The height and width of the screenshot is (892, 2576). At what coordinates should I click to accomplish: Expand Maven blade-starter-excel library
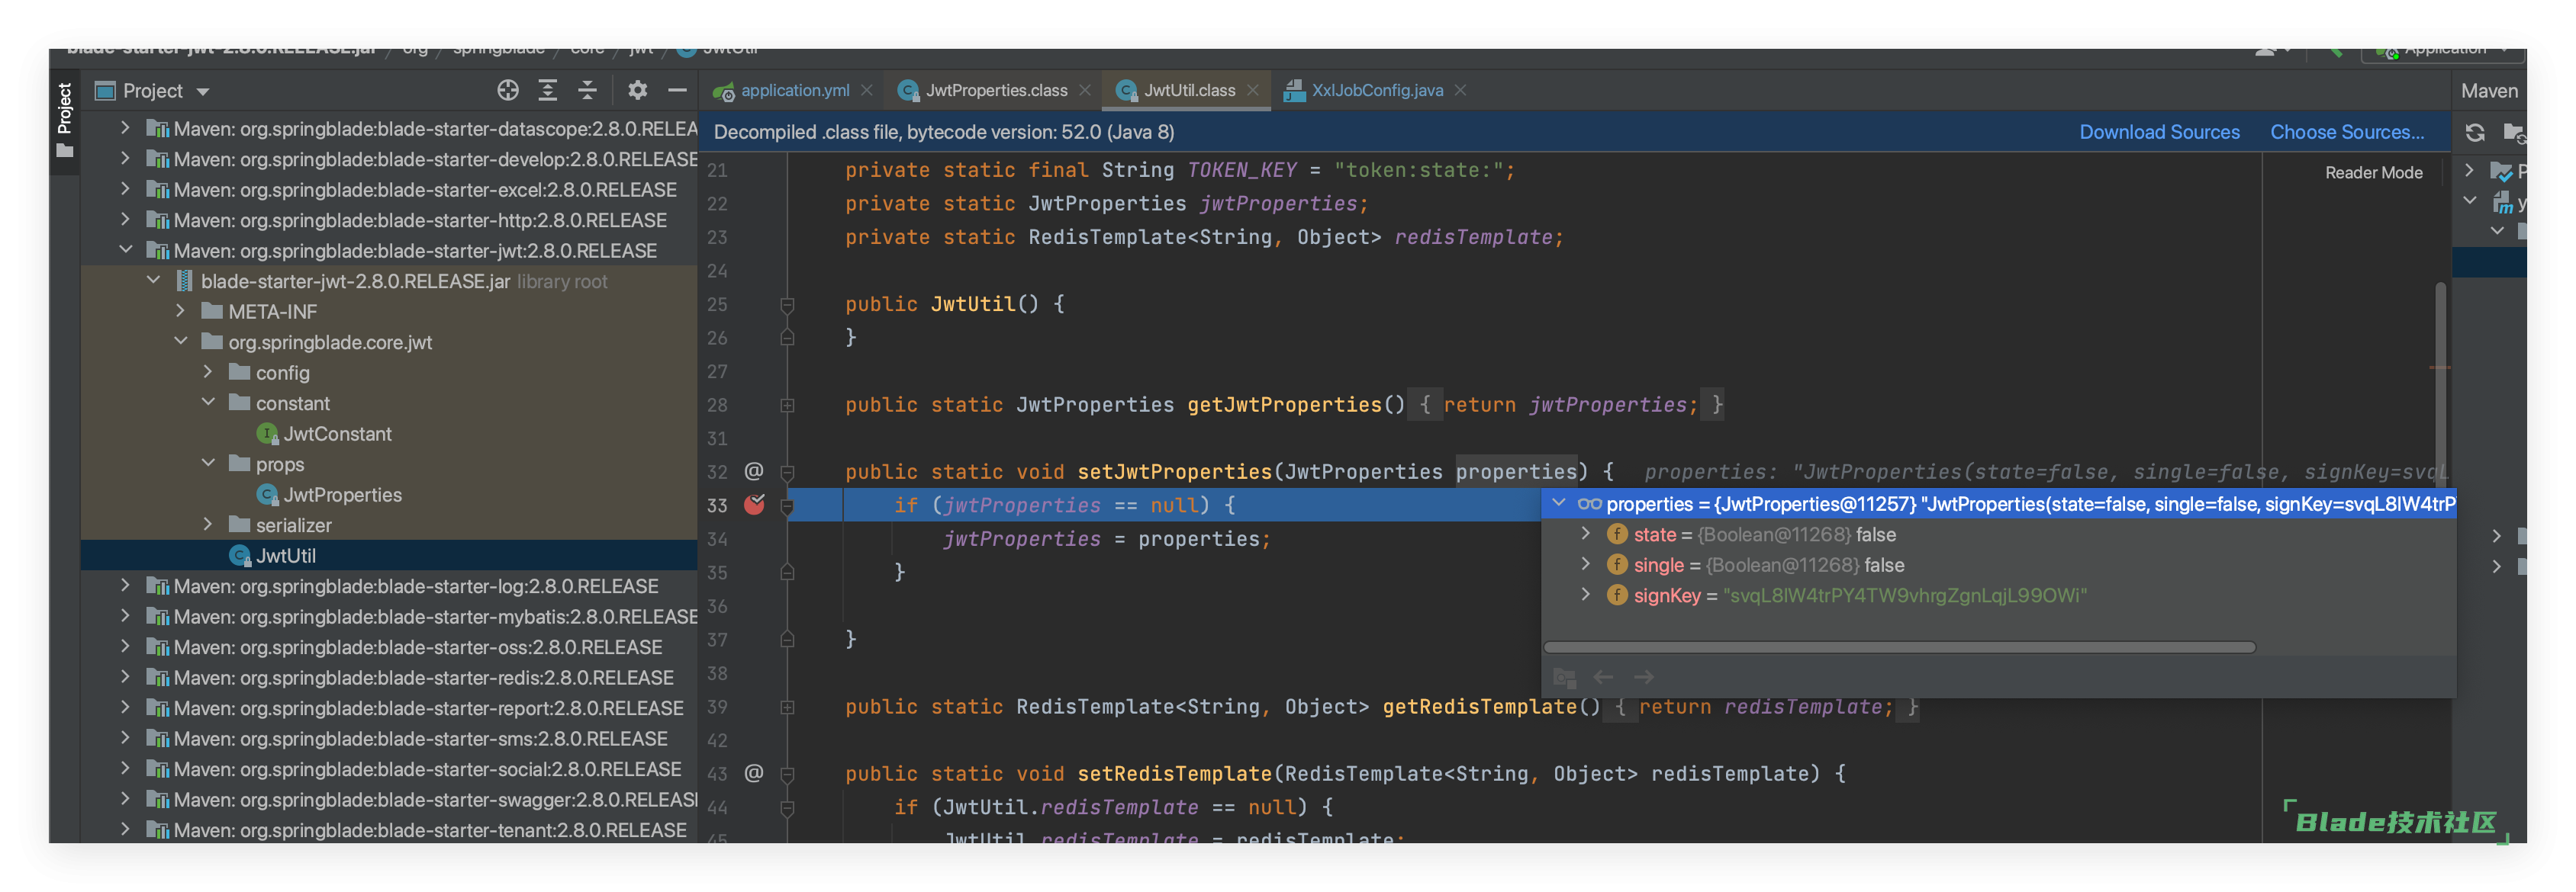point(125,189)
